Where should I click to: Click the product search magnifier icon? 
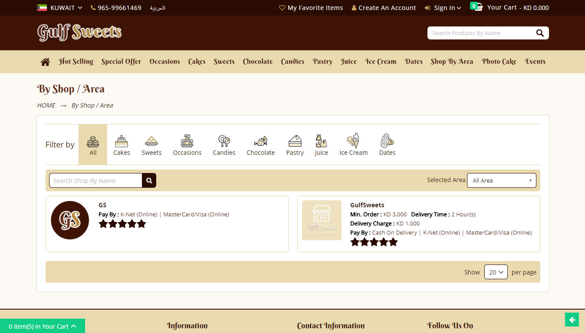point(540,33)
